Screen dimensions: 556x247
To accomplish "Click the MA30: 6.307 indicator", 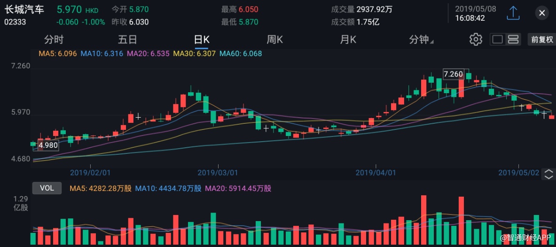I will click(194, 54).
